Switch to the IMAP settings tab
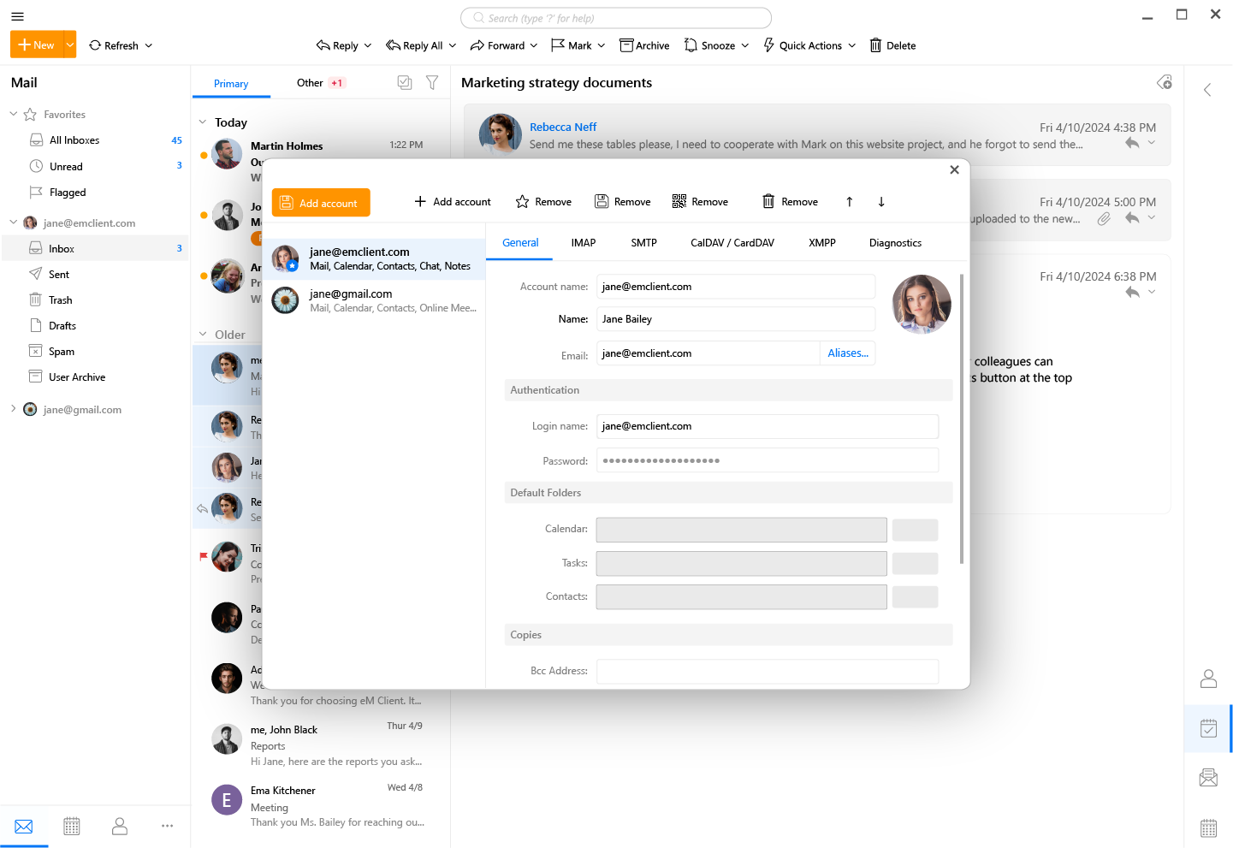The height and width of the screenshot is (848, 1233). point(583,242)
